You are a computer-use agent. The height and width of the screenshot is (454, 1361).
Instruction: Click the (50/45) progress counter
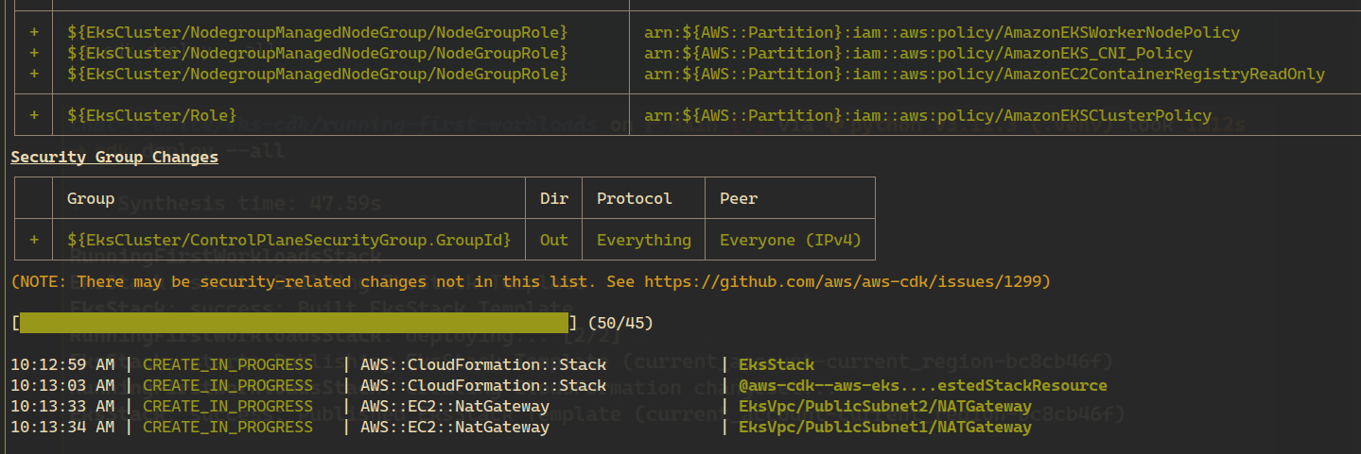[620, 324]
